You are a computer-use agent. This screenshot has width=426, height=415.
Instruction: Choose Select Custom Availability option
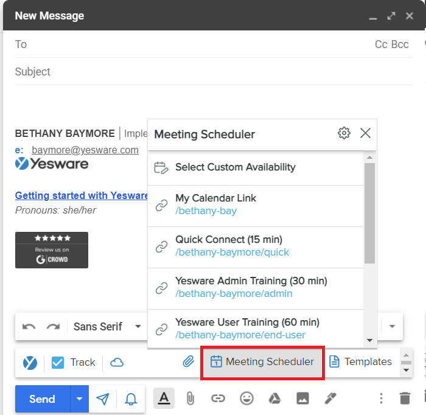pyautogui.click(x=235, y=167)
